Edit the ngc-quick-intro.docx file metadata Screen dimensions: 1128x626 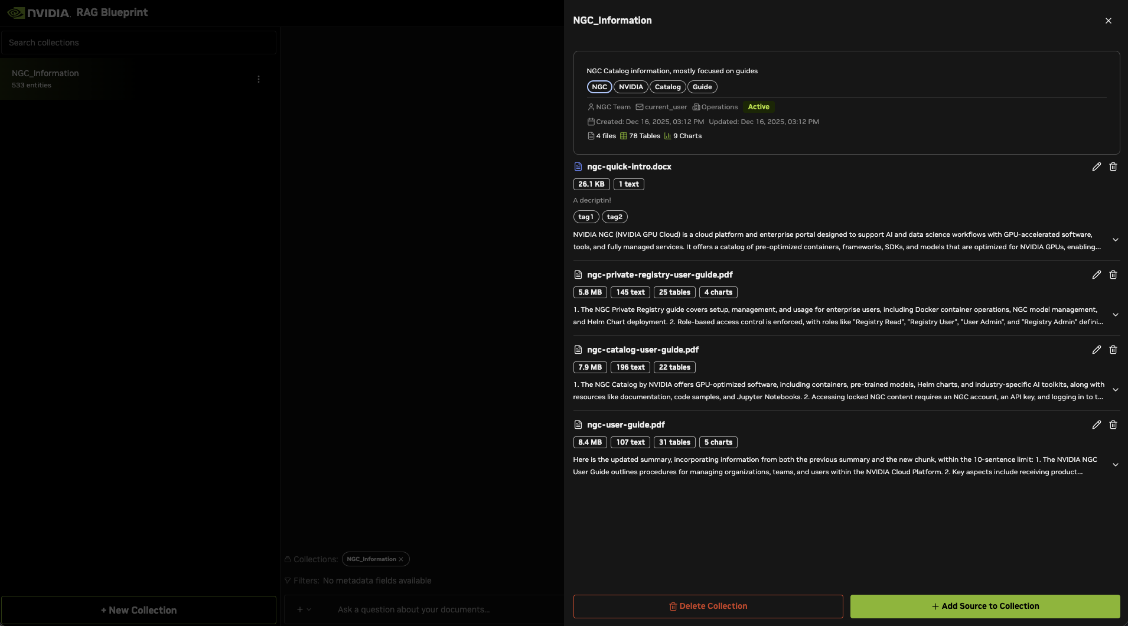point(1096,167)
